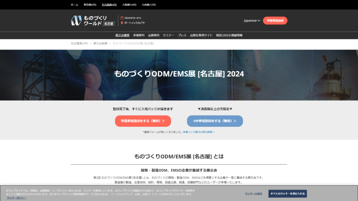Click the location pin icon beside ポートメッセなごや

coord(122,23)
